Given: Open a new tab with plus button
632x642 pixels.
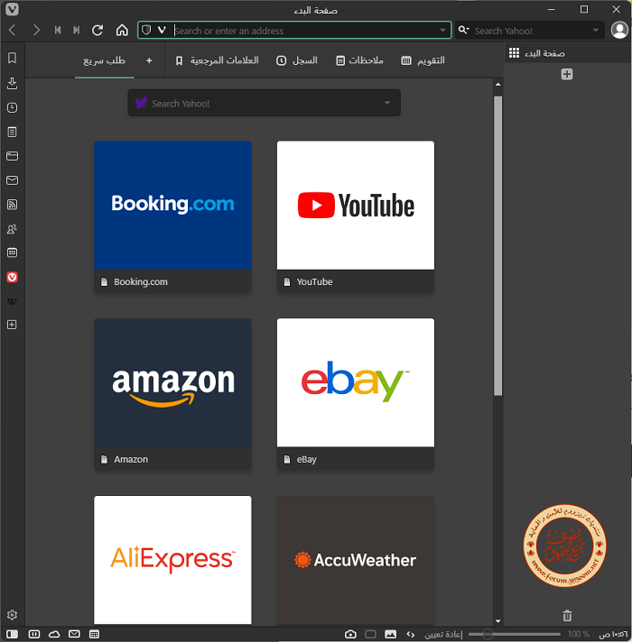Looking at the screenshot, I should coord(567,74).
